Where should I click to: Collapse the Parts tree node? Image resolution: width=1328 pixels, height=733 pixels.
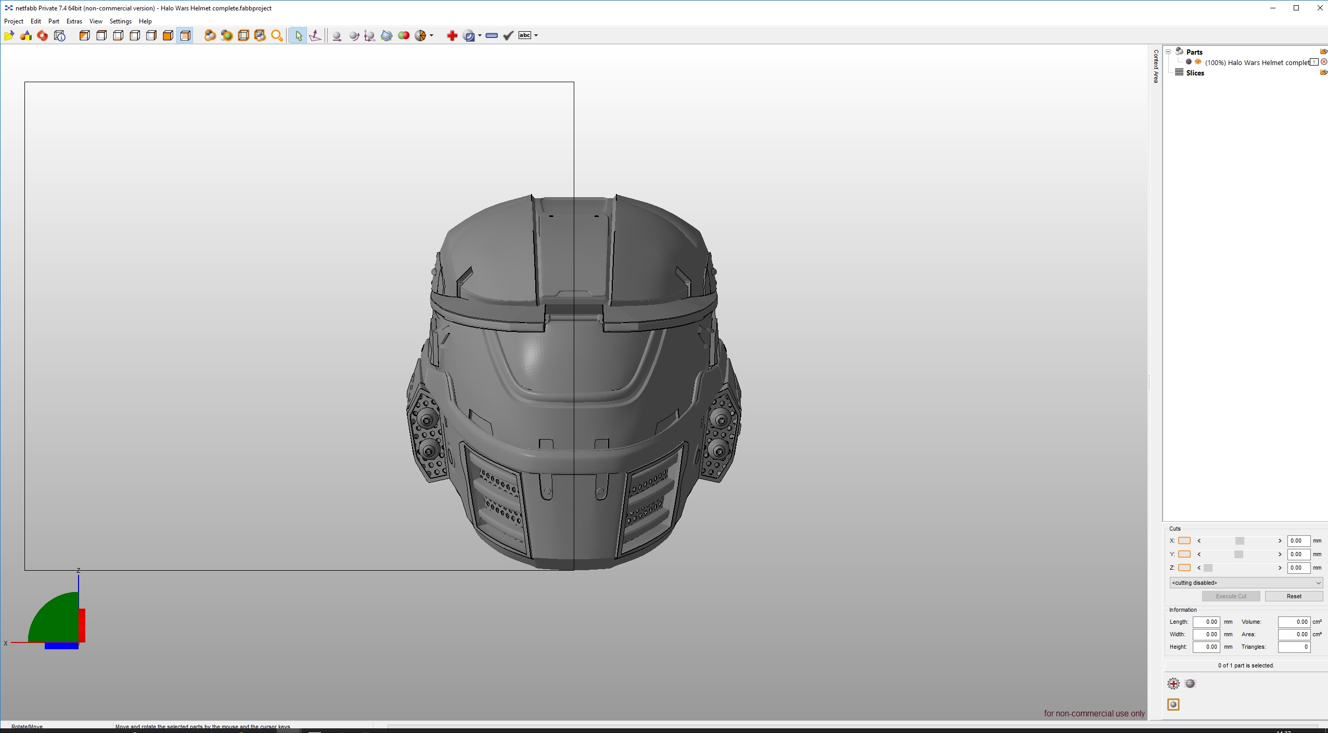pyautogui.click(x=1168, y=52)
